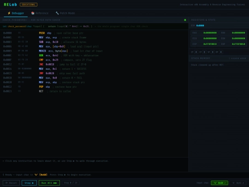Select the RET instruction at 0x0023

(94, 91)
